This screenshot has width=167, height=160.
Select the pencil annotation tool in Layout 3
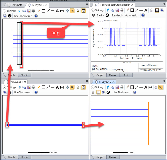[39, 11]
